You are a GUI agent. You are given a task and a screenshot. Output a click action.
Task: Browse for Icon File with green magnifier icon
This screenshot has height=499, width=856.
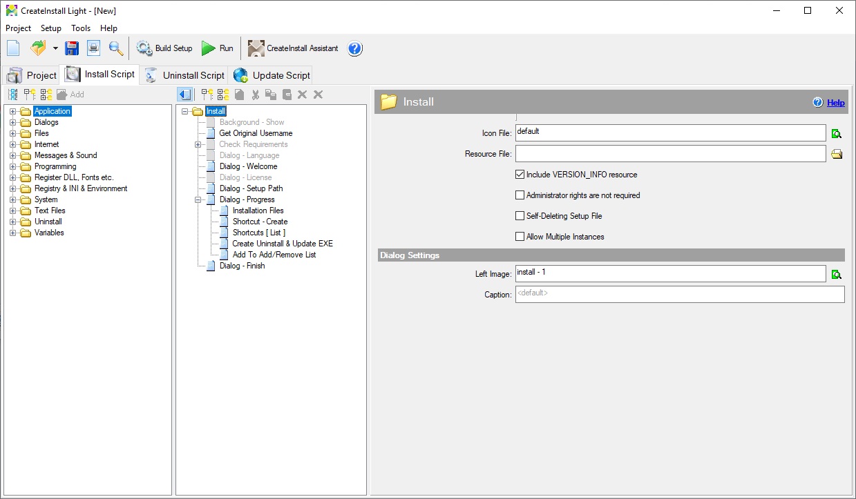point(837,133)
